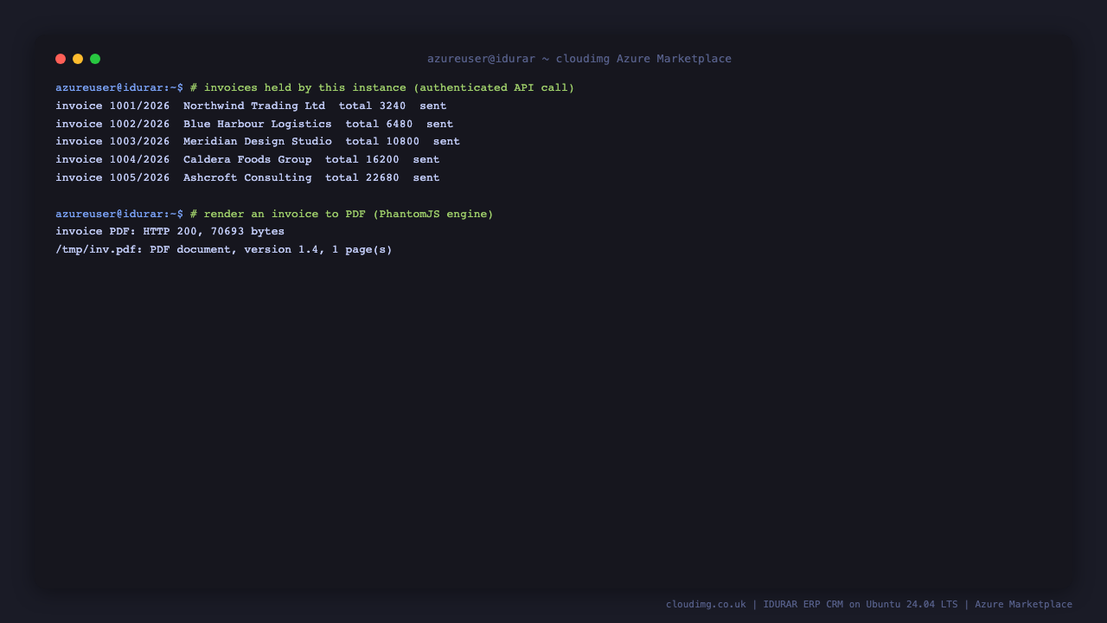
Task: Select invoice number 1005/2026
Action: (140, 177)
